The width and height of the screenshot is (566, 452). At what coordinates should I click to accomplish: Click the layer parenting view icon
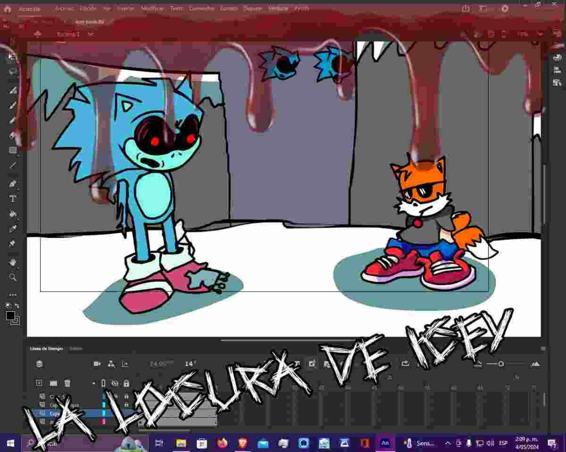pos(111,363)
